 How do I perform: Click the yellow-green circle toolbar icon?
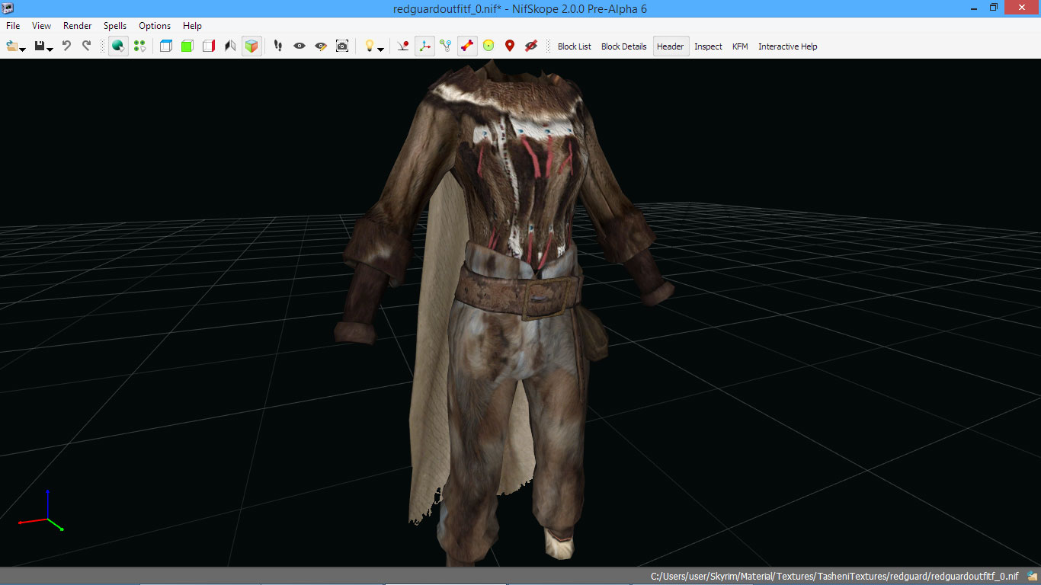point(488,46)
